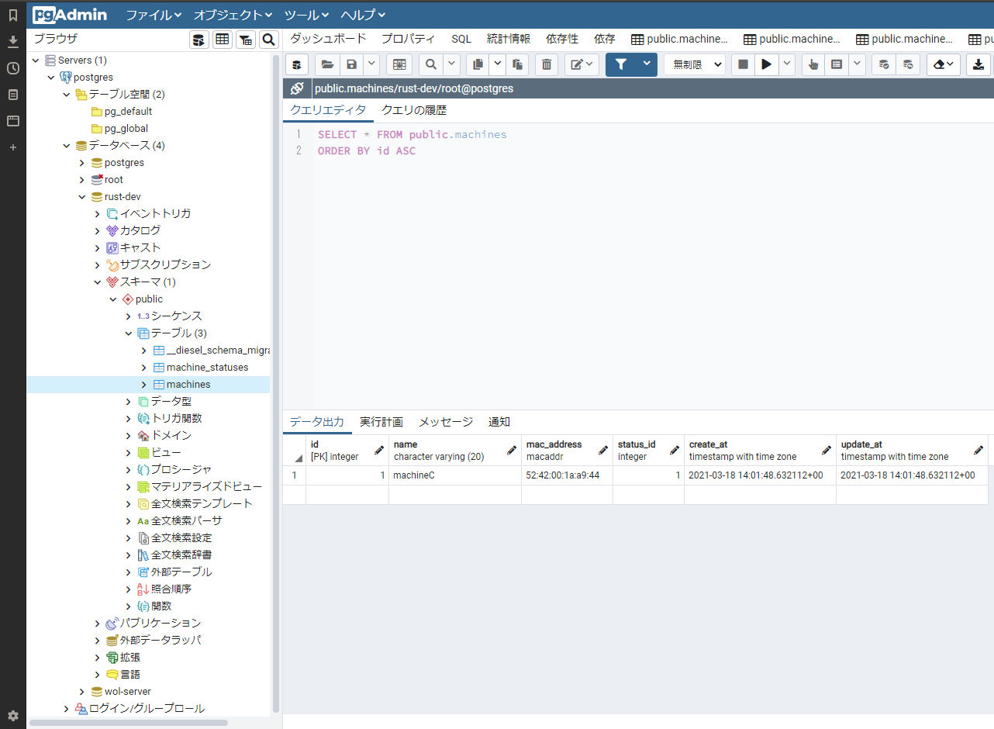Image resolution: width=994 pixels, height=729 pixels.
Task: Click the view data grid icon in browser panel
Action: click(223, 40)
